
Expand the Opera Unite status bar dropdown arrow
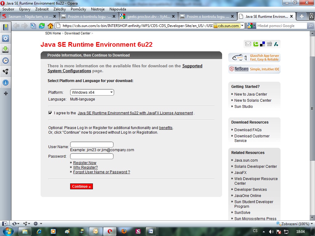[x=29, y=224]
